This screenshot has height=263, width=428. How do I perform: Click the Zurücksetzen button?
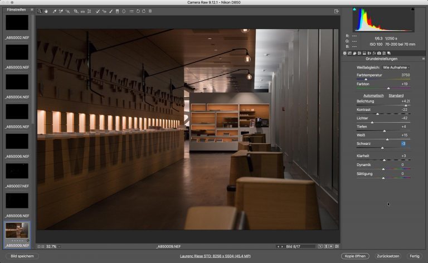click(388, 256)
